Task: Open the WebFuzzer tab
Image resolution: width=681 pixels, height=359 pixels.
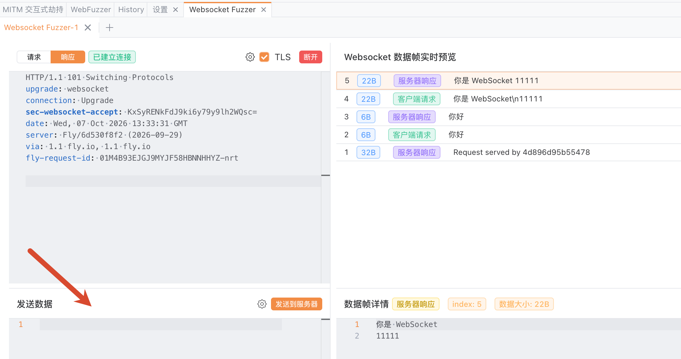Action: pyautogui.click(x=91, y=10)
